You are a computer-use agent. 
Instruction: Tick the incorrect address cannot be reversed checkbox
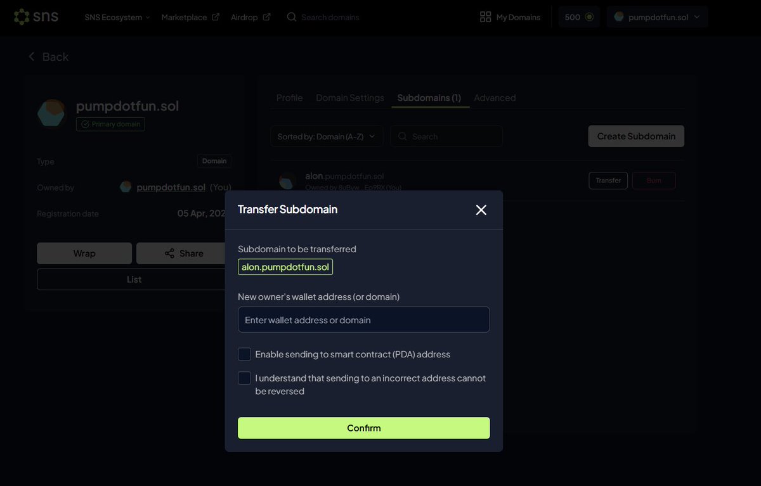point(244,378)
